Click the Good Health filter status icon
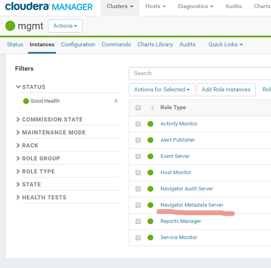 click(x=26, y=101)
